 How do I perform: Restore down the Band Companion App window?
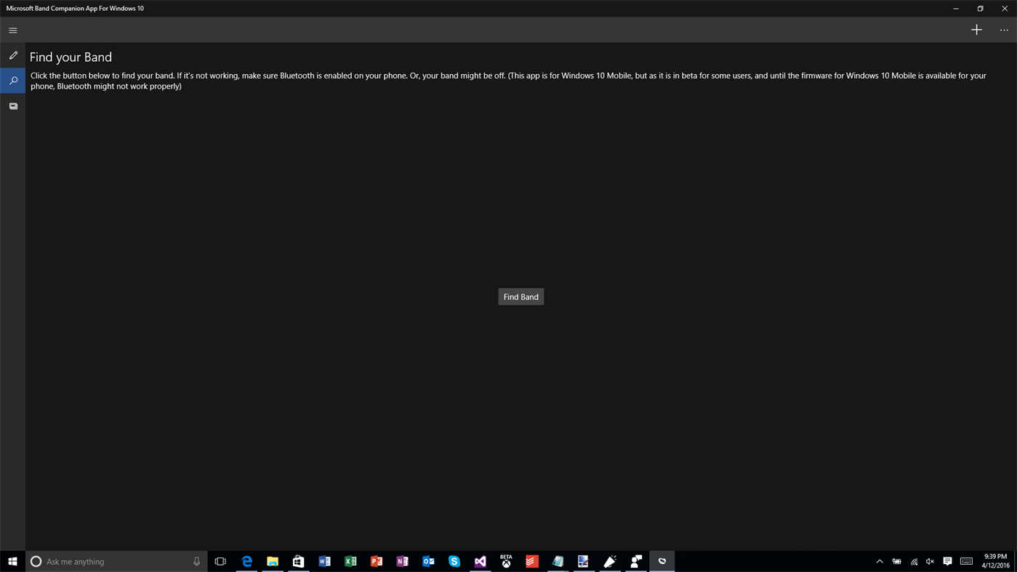980,9
